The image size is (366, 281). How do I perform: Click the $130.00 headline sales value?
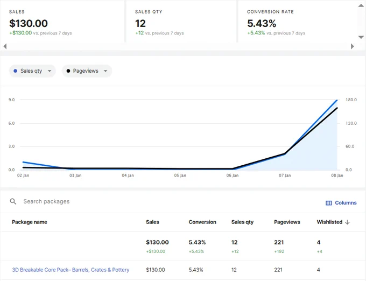point(29,23)
